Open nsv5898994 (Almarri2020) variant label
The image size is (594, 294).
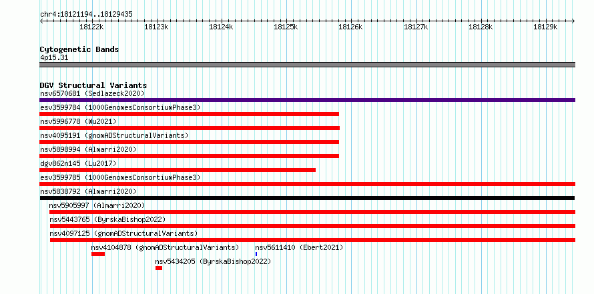[88, 149]
